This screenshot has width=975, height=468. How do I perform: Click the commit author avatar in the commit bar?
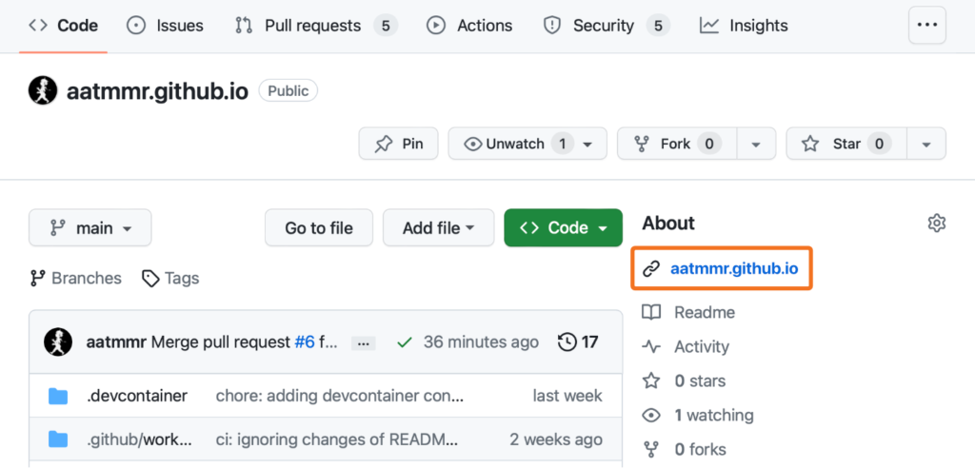click(58, 341)
